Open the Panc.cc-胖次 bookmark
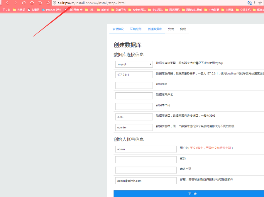This screenshot has width=264, height=197. pyautogui.click(x=52, y=10)
